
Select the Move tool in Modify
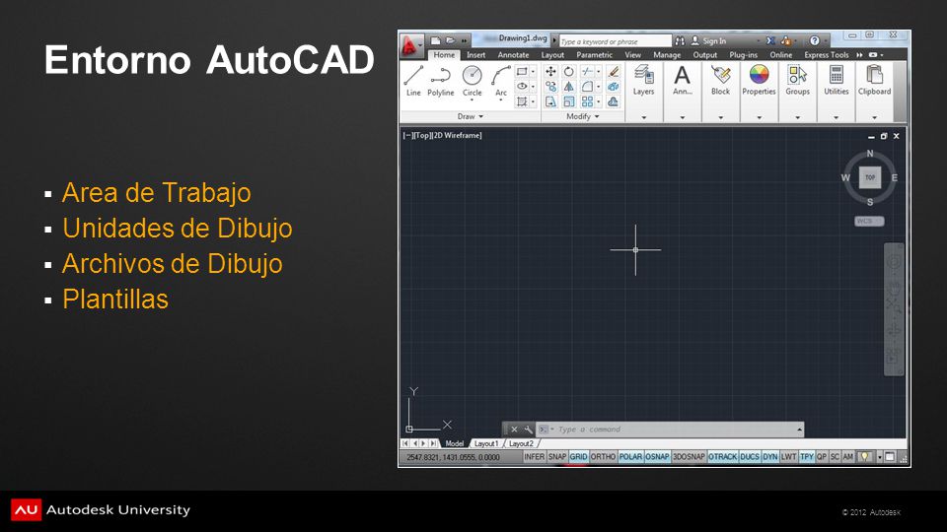550,71
